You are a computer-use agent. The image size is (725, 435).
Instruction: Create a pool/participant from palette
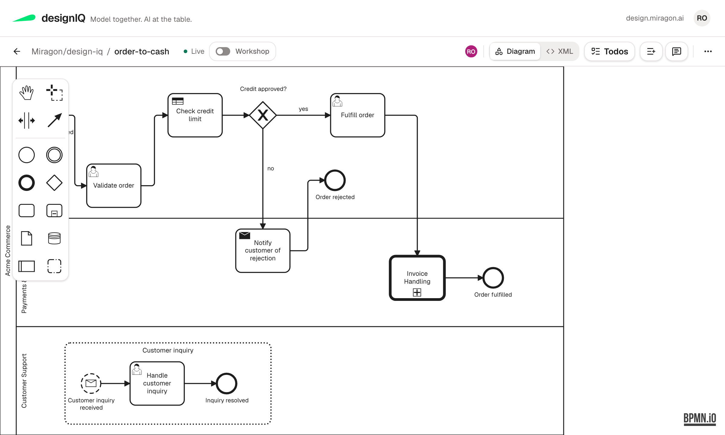point(27,266)
